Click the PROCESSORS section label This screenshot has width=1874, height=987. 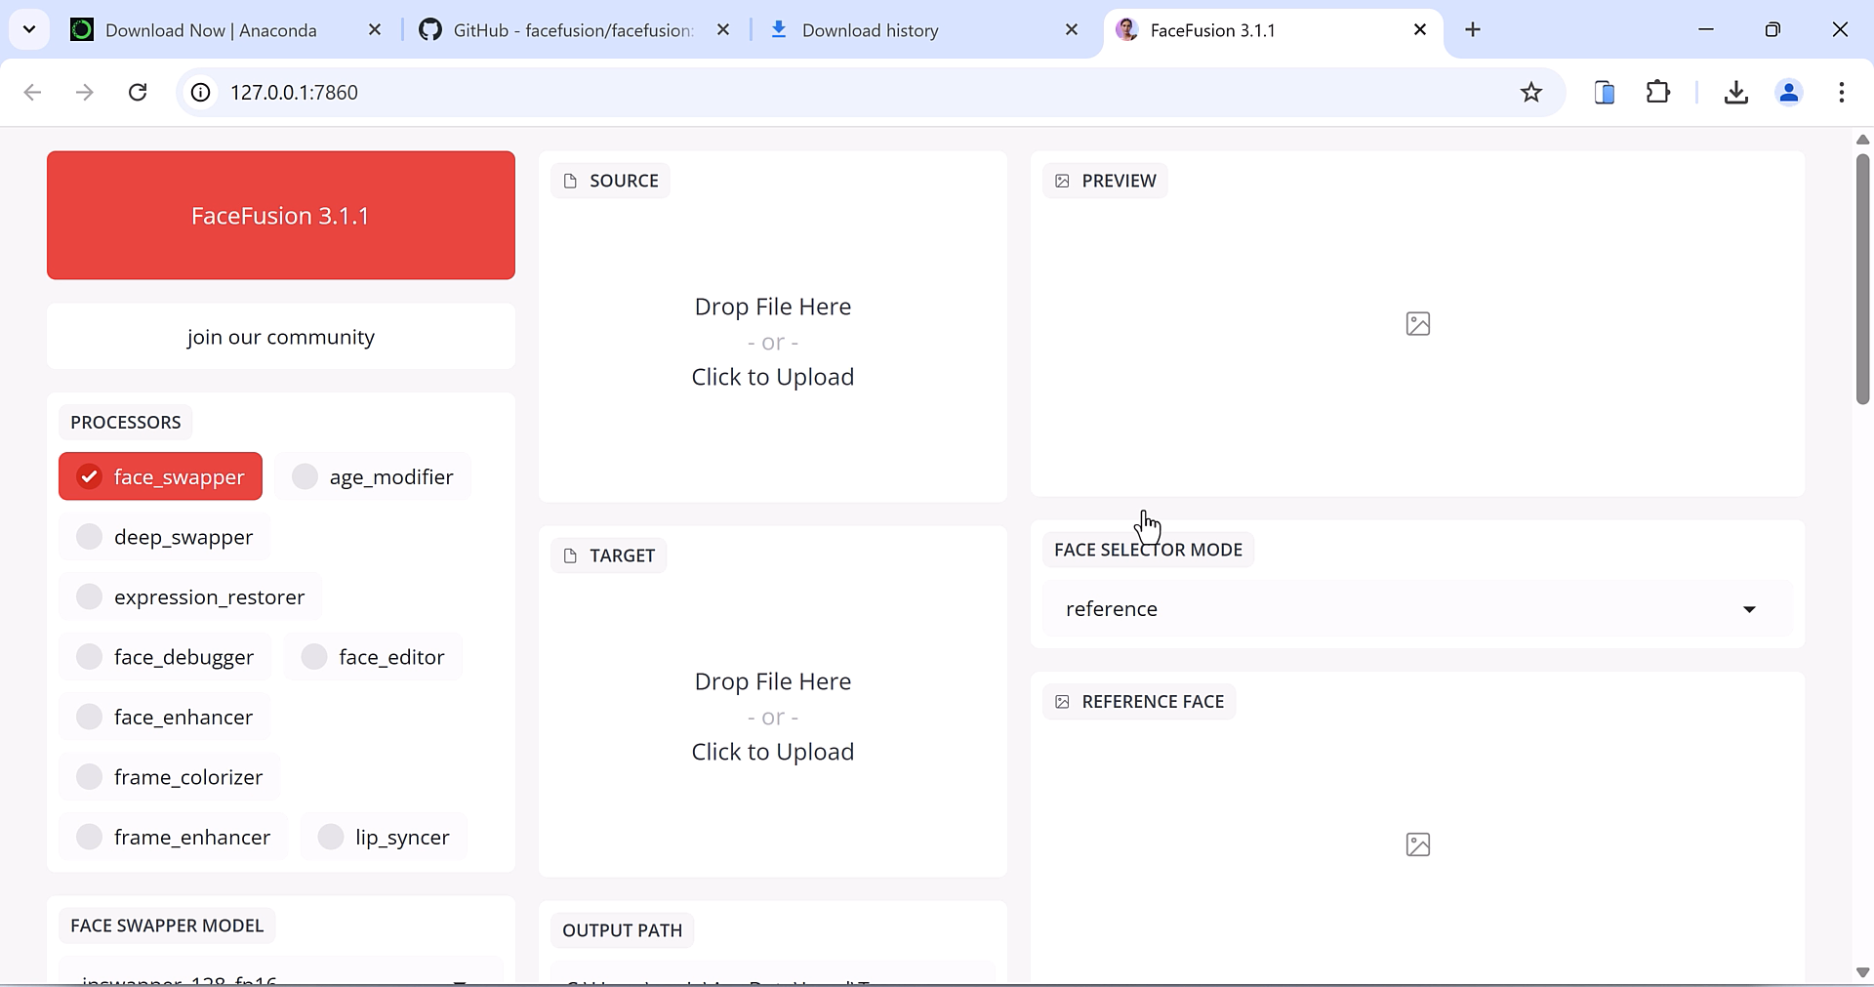tap(126, 422)
